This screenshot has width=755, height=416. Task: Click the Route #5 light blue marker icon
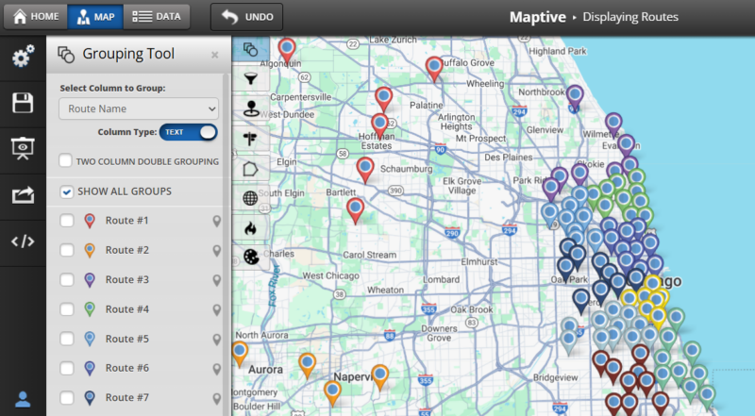click(90, 339)
